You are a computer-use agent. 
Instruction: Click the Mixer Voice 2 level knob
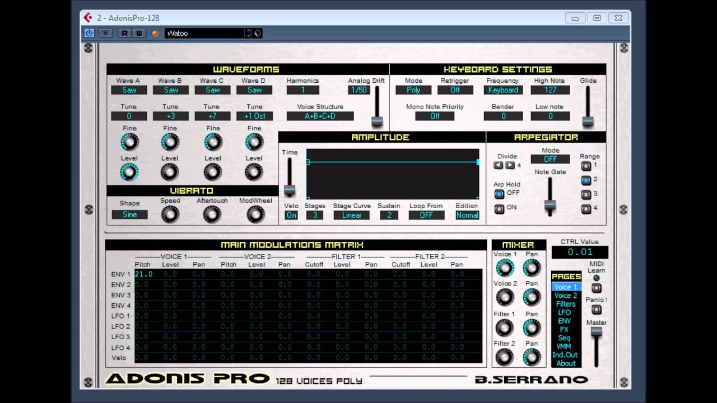[505, 297]
